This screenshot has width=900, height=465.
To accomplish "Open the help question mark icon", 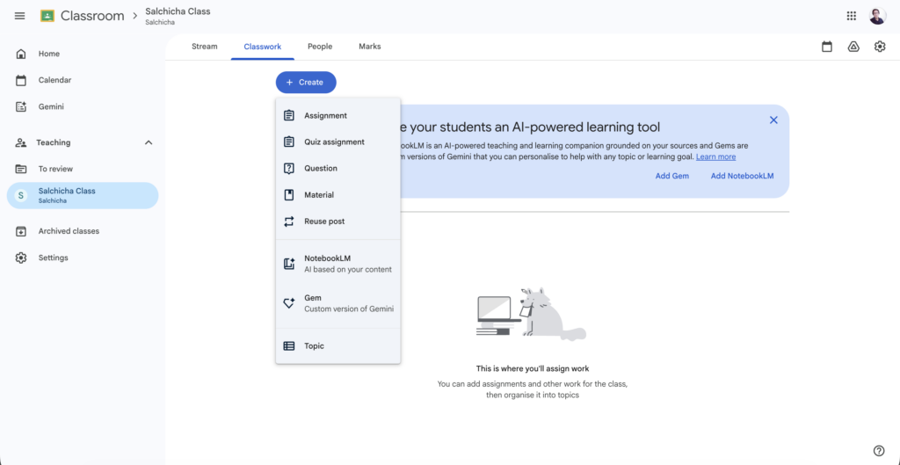I will pos(878,450).
